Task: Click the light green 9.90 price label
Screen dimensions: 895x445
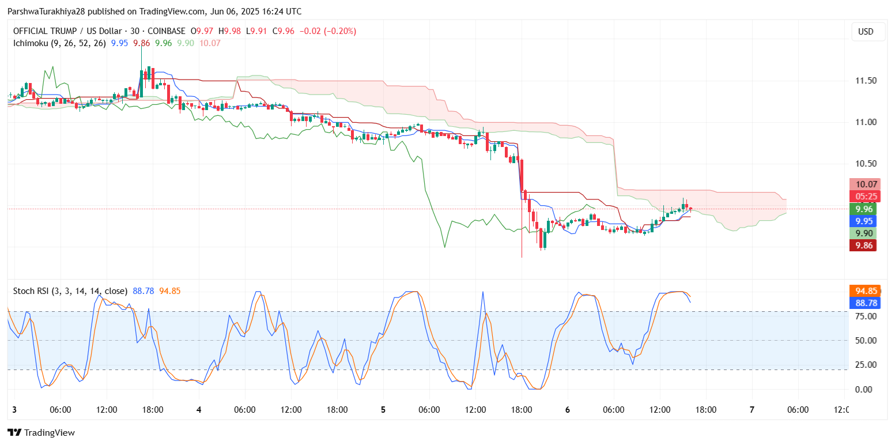Action: click(865, 233)
